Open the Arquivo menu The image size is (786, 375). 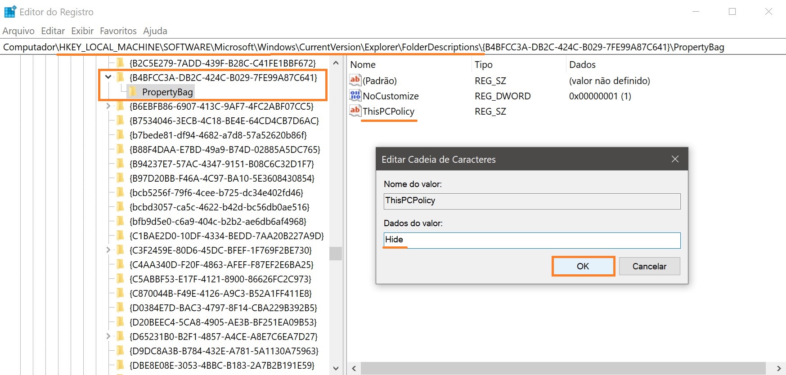(18, 31)
